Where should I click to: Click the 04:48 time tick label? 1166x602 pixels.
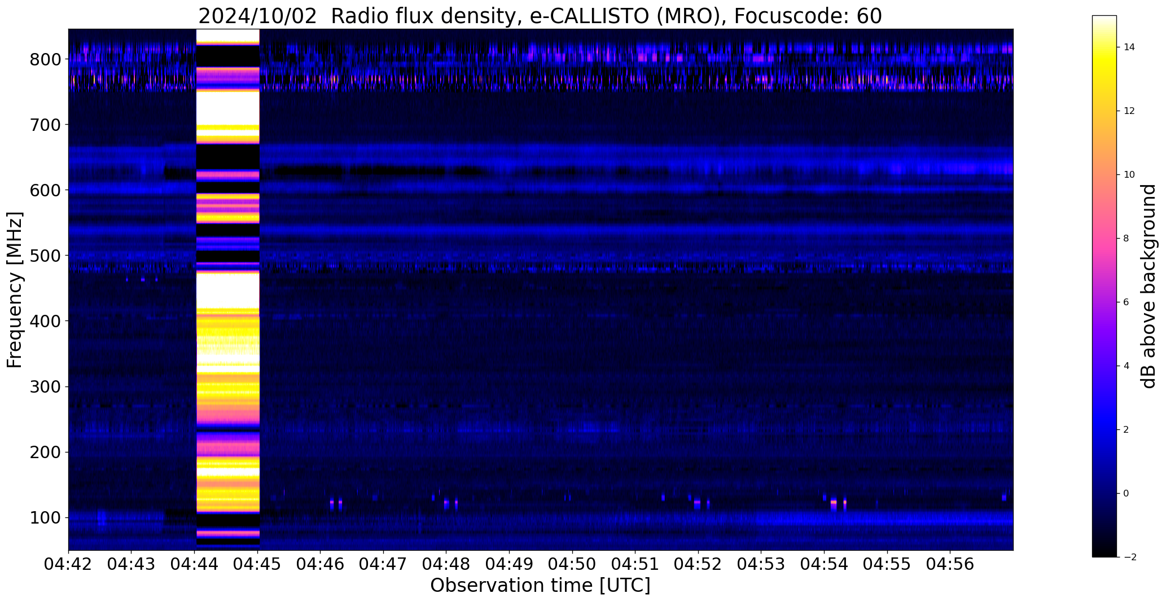click(446, 564)
